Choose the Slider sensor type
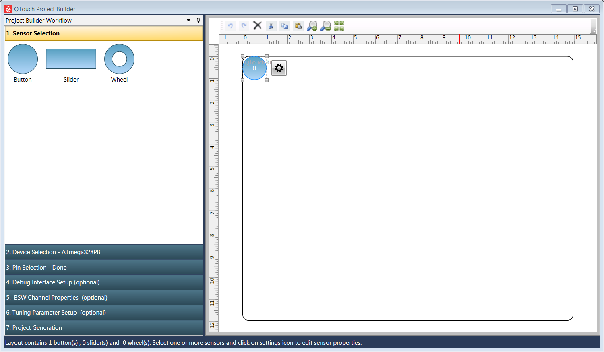604x352 pixels. coord(71,59)
